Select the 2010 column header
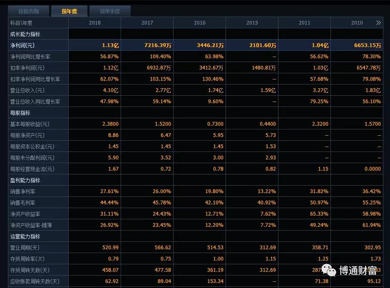390x288 pixels. point(356,22)
